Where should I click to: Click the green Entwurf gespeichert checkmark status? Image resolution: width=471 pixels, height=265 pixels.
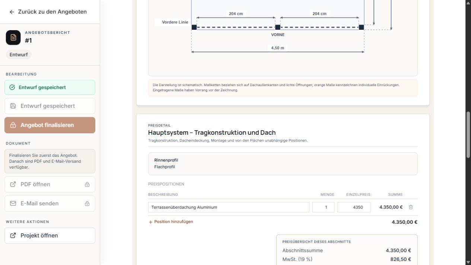coord(50,87)
